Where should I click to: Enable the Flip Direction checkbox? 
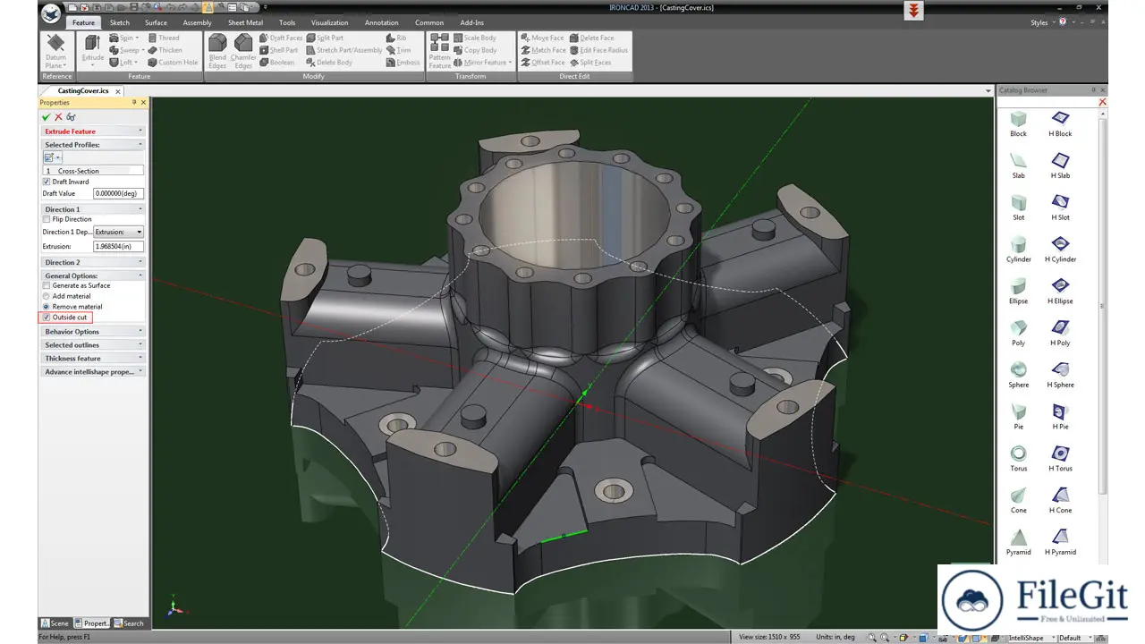pyautogui.click(x=47, y=219)
